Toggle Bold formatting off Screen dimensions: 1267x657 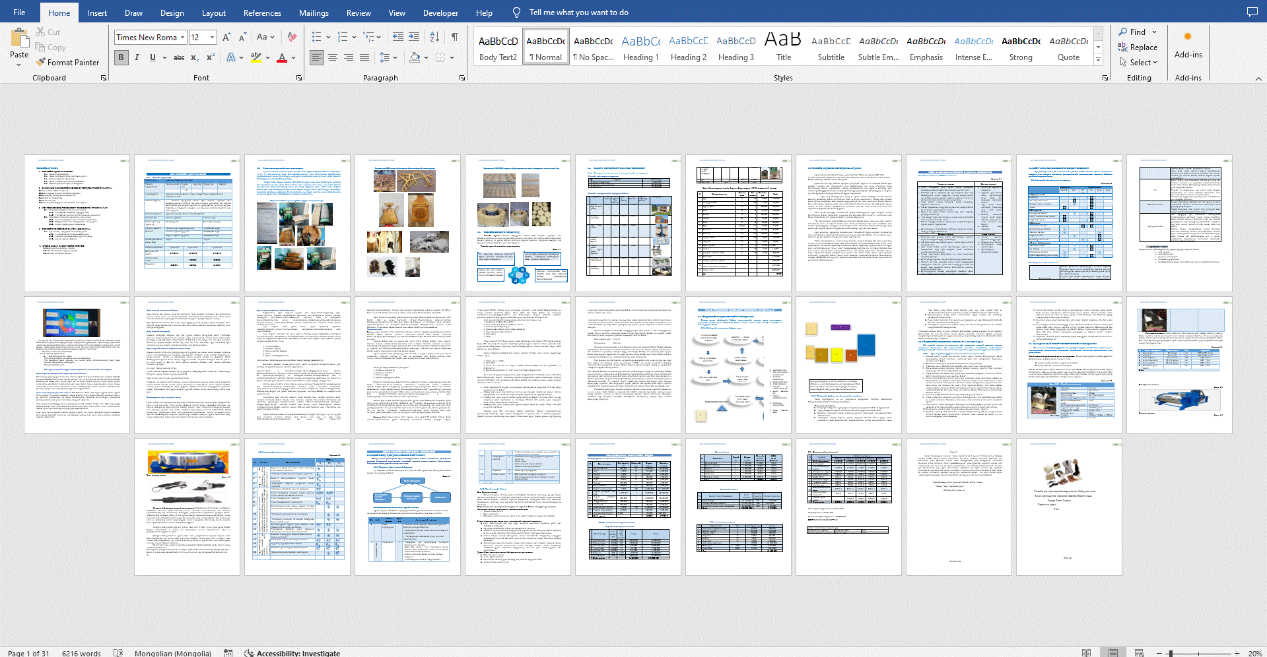(x=121, y=57)
